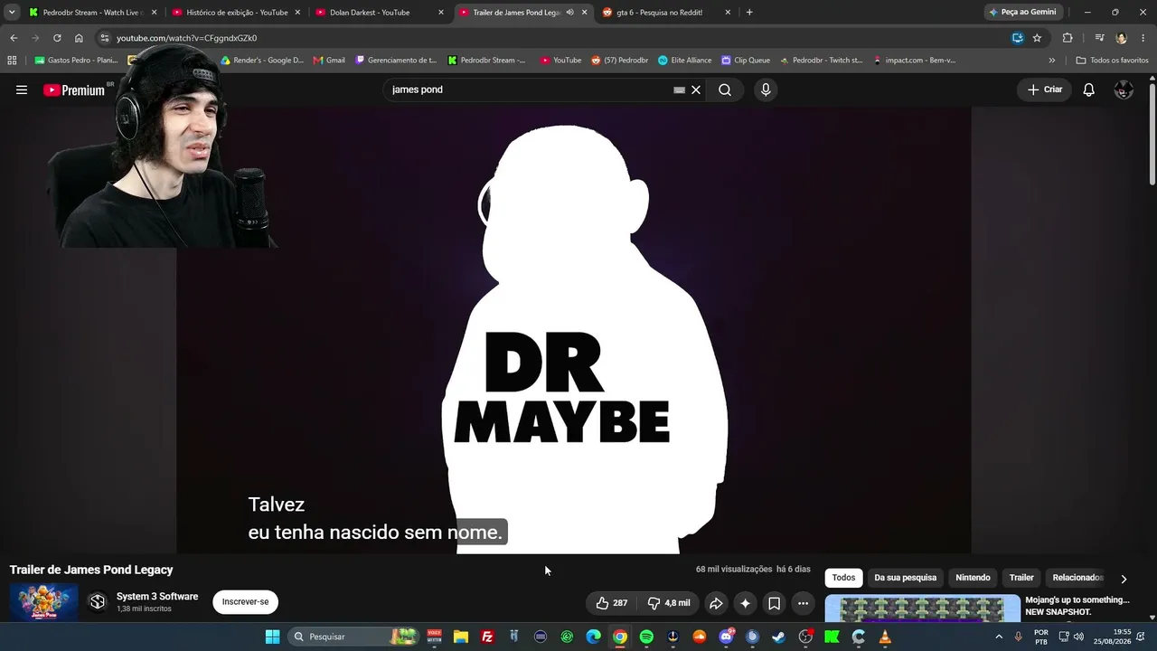This screenshot has height=651, width=1157.
Task: Select the Da sua pesquisa chip
Action: [x=905, y=578]
